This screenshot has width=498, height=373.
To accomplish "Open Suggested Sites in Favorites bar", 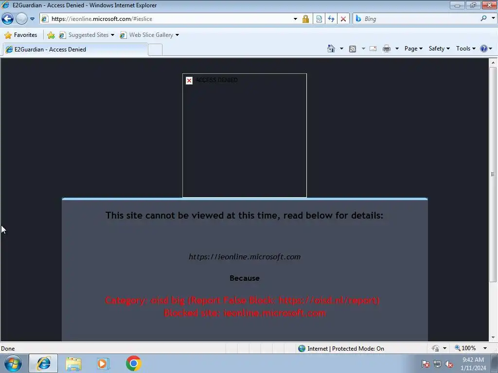I will click(87, 35).
